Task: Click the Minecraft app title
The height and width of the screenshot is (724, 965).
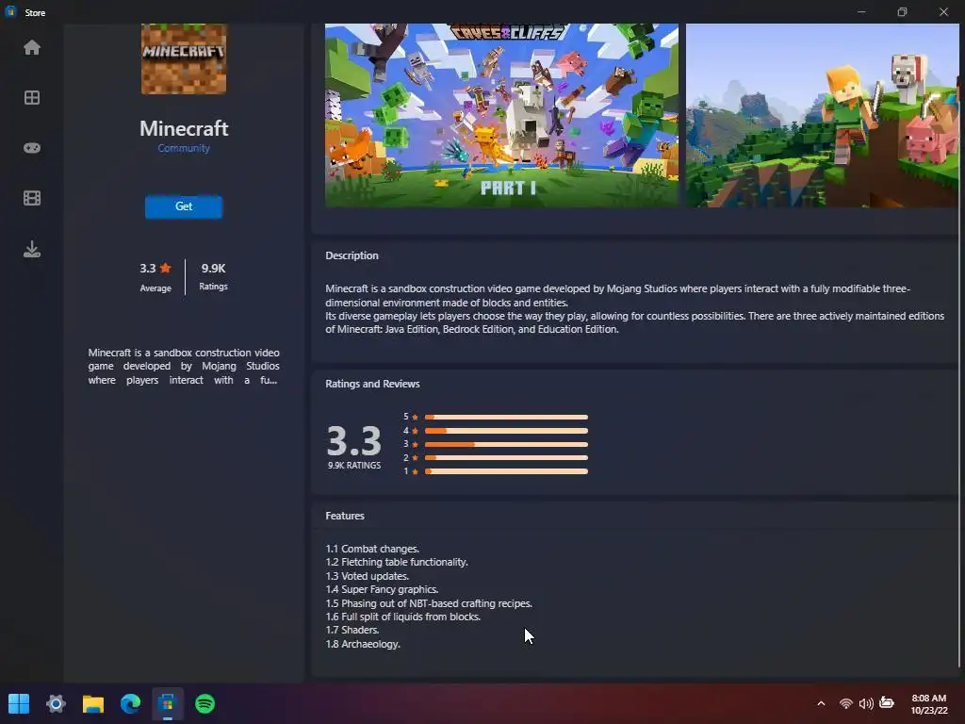Action: (184, 128)
